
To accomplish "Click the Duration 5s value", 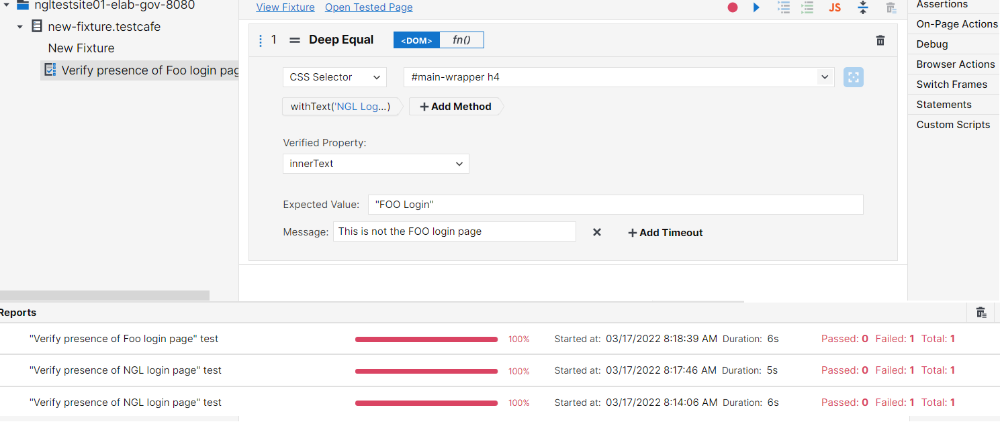I will (772, 370).
